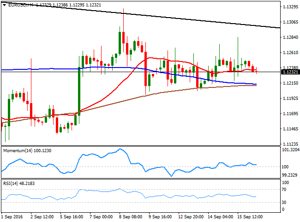Select the 5 Sep 16:00 time axis label
Screen dimensions: 300x222
click(x=72, y=217)
